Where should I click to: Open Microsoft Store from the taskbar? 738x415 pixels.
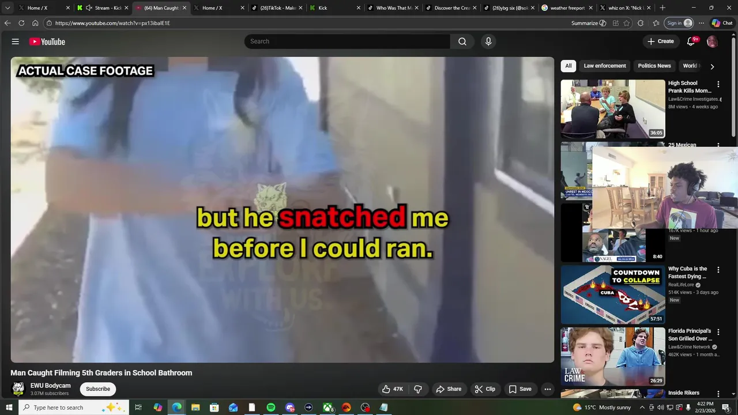(214, 408)
